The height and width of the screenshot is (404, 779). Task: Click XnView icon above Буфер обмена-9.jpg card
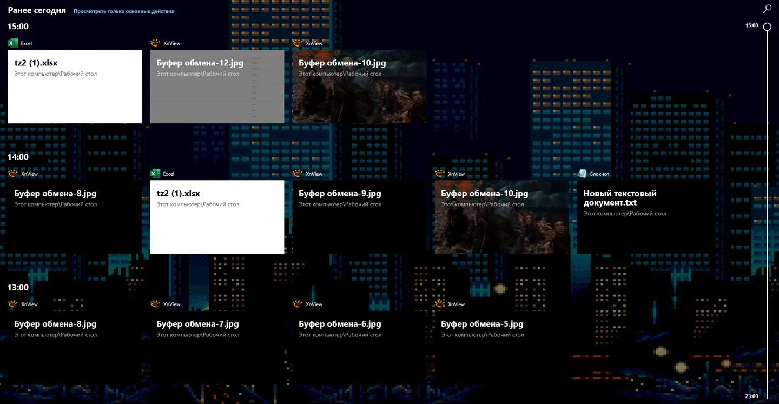tap(298, 174)
